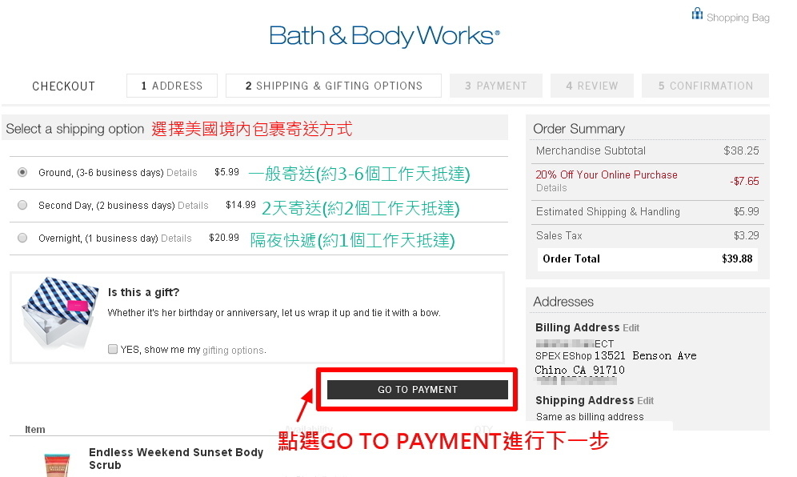
Task: Open the gifting options link
Action: tap(234, 350)
